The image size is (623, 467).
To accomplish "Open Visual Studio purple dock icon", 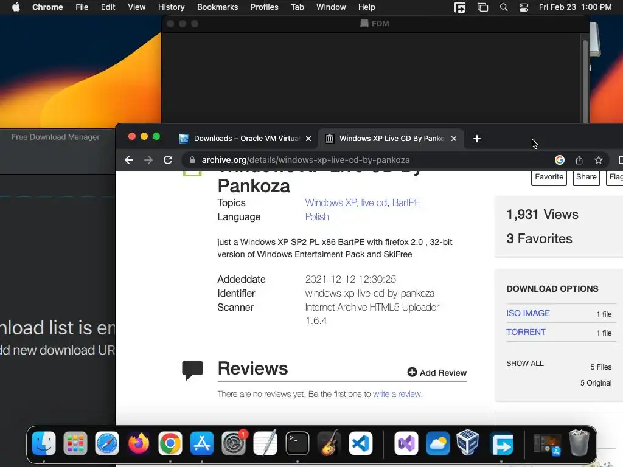I will [406, 443].
